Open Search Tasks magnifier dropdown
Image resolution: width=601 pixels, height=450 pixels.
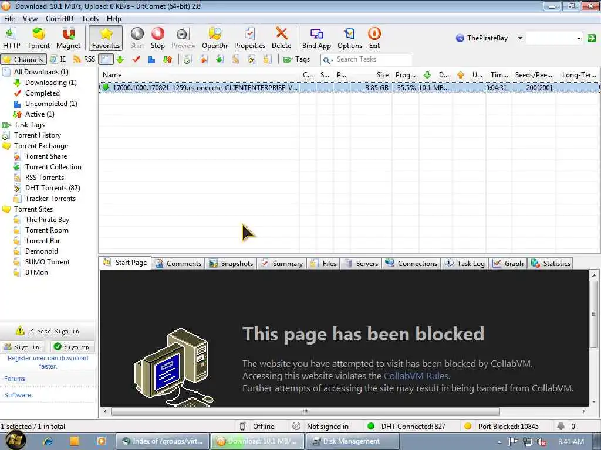(x=327, y=60)
